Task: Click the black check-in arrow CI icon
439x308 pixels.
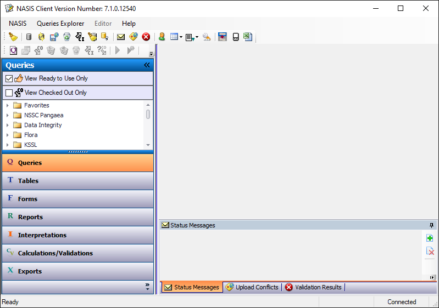Action: (x=80, y=37)
